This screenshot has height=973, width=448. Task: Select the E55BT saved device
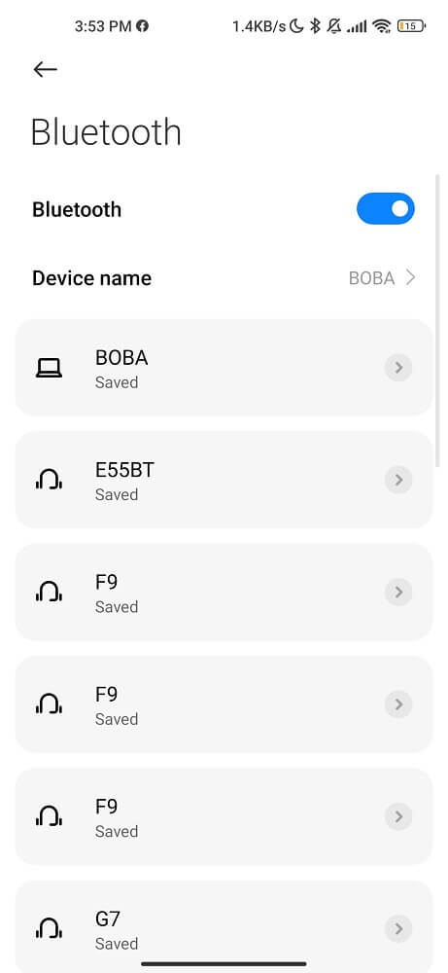click(224, 480)
